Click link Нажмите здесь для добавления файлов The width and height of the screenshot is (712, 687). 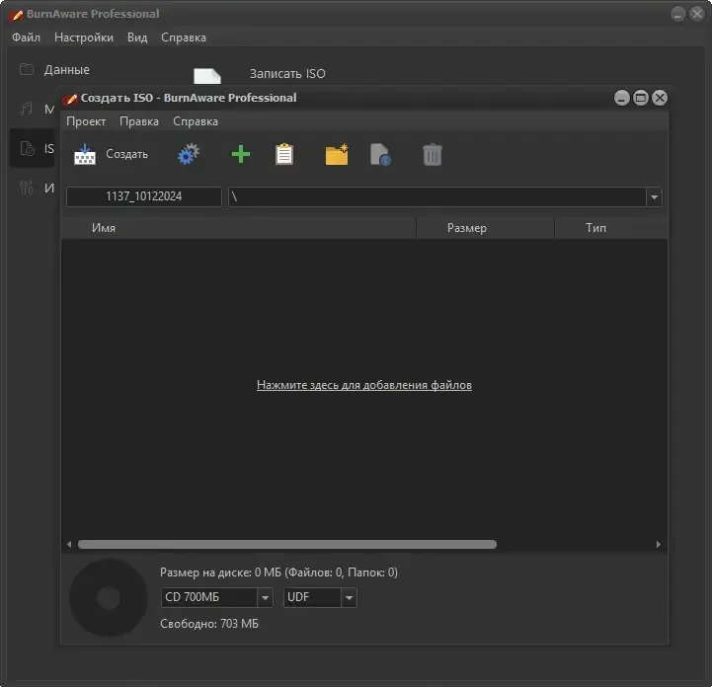(364, 385)
